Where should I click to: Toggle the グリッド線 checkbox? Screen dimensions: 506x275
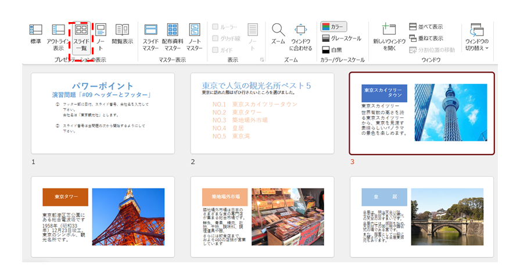pos(216,38)
